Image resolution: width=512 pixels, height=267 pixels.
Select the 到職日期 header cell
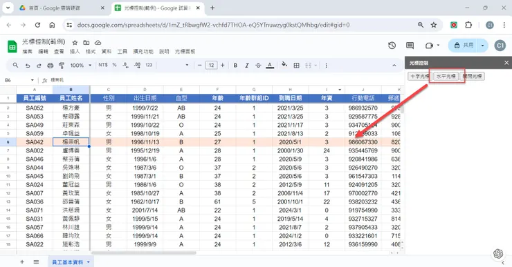tap(290, 98)
